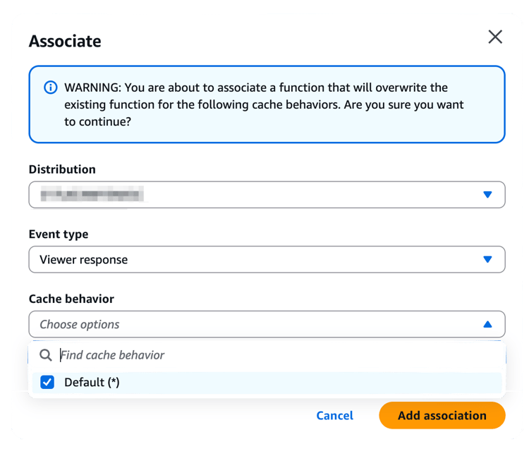Close the Associate dialog with the X
Viewport: 529px width, 449px height.
495,37
